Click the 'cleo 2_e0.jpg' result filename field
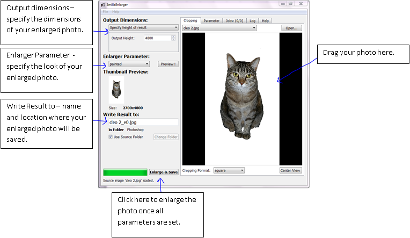Image resolution: width=410 pixels, height=238 pixels. pyautogui.click(x=143, y=122)
